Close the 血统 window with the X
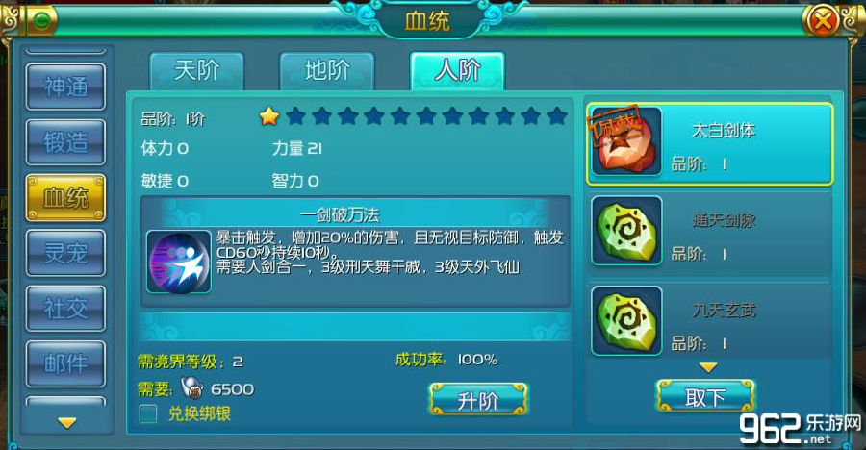The height and width of the screenshot is (450, 866). click(x=823, y=21)
